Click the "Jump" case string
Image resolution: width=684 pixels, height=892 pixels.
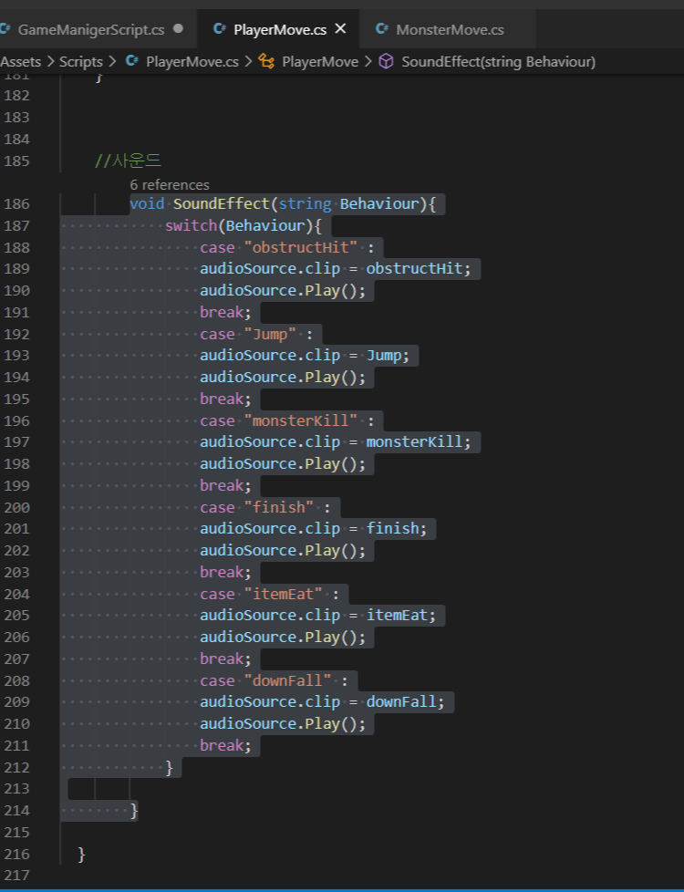tap(270, 334)
